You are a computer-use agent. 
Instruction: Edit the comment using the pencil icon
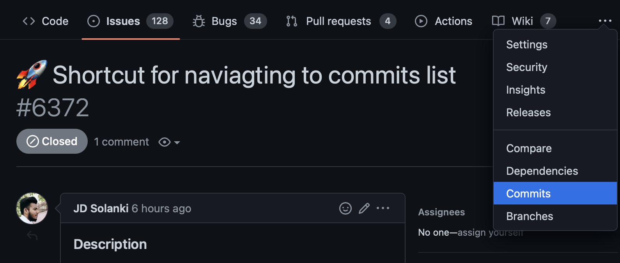364,208
